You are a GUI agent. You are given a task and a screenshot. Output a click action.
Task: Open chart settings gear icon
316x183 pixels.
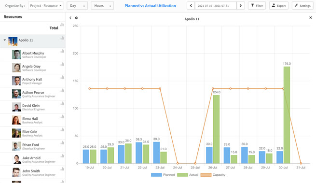(x=76, y=18)
